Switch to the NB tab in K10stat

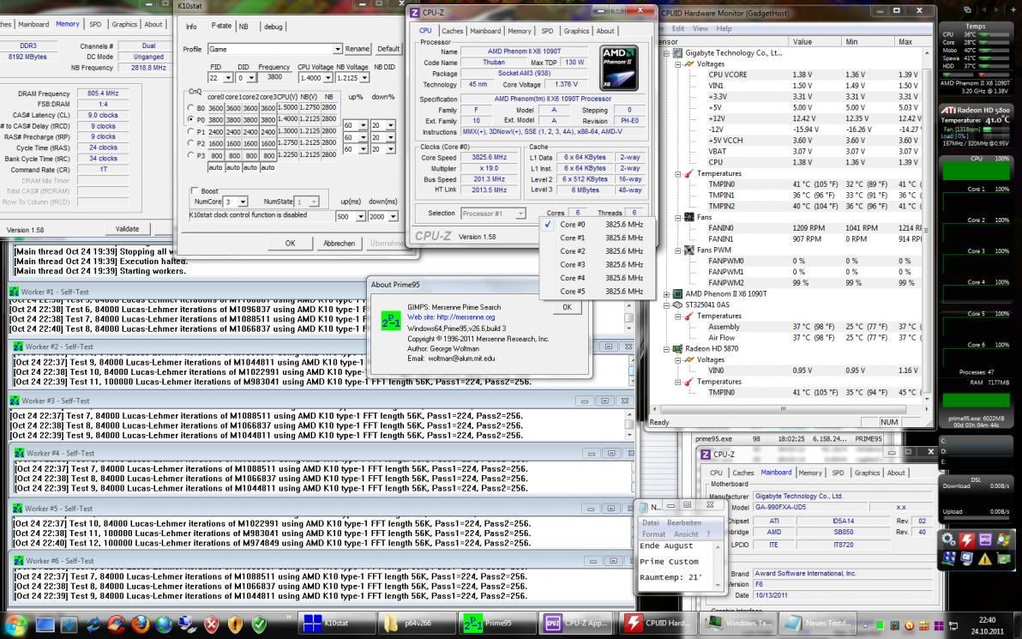click(243, 26)
